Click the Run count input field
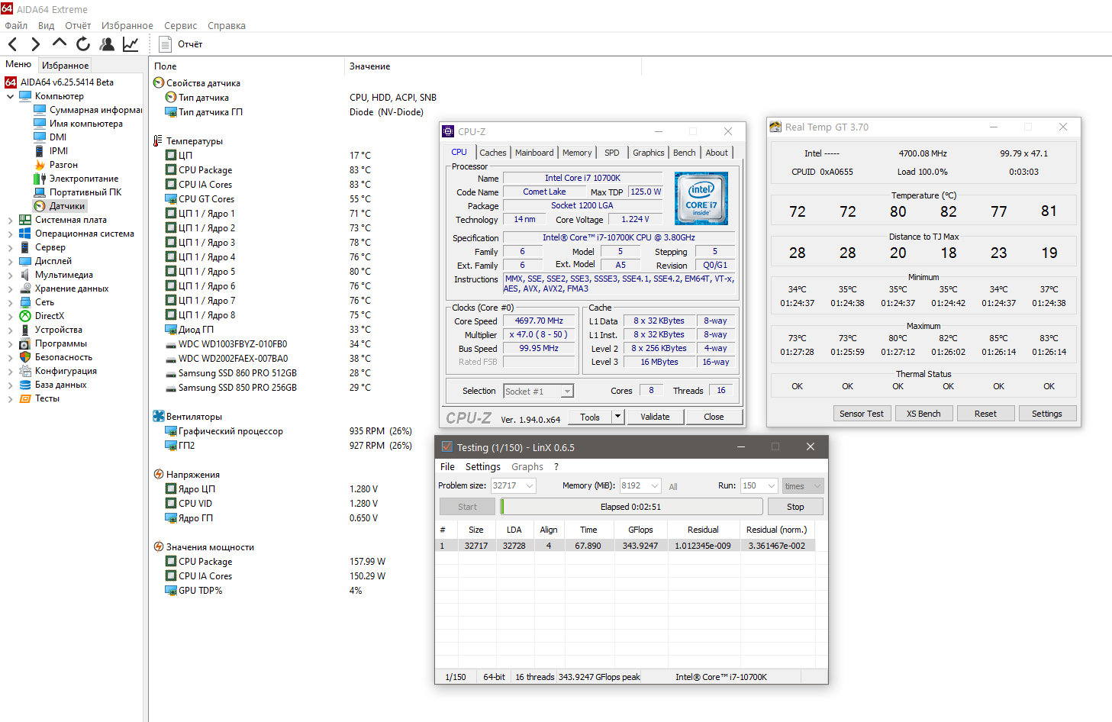Image resolution: width=1112 pixels, height=722 pixels. pyautogui.click(x=752, y=486)
